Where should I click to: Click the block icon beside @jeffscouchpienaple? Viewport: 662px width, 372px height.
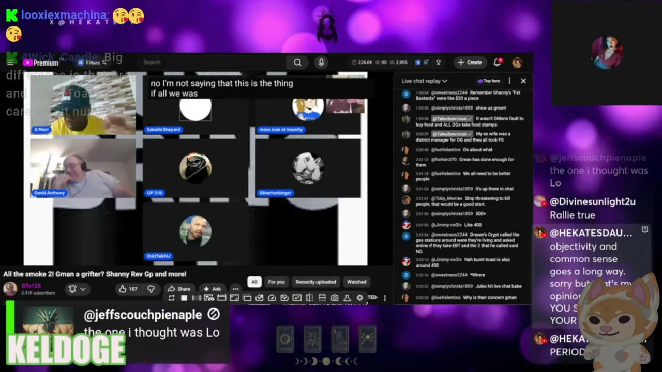[213, 314]
